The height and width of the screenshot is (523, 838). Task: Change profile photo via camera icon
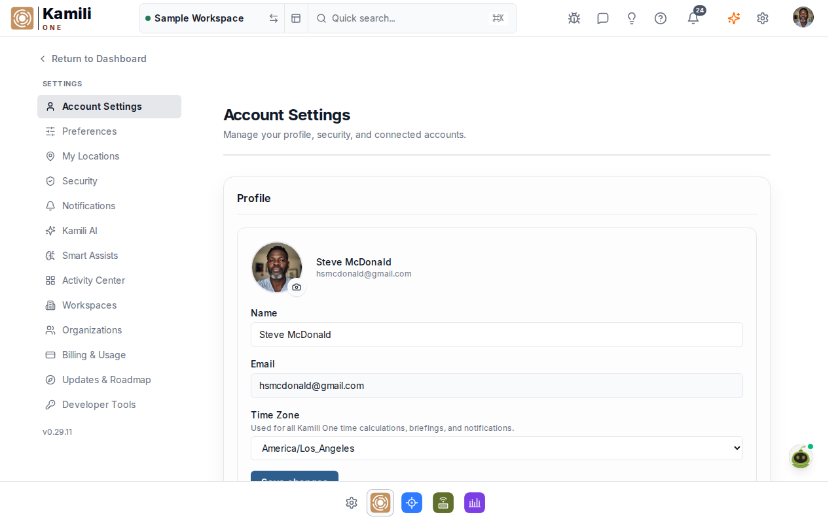tap(297, 287)
